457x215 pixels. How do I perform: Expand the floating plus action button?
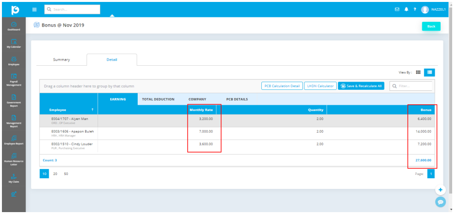[x=440, y=190]
